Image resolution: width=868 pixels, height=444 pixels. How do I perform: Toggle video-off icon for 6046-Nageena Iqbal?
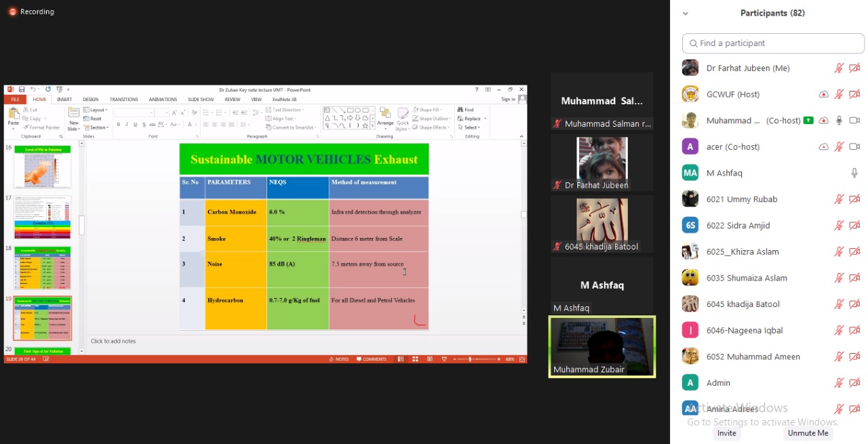[854, 330]
